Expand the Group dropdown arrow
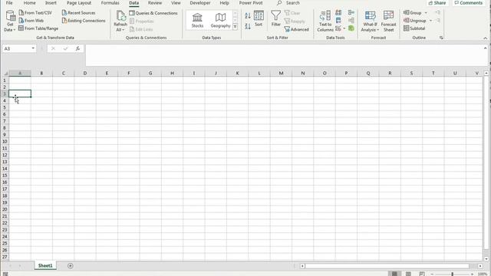This screenshot has height=276, width=491. point(426,13)
